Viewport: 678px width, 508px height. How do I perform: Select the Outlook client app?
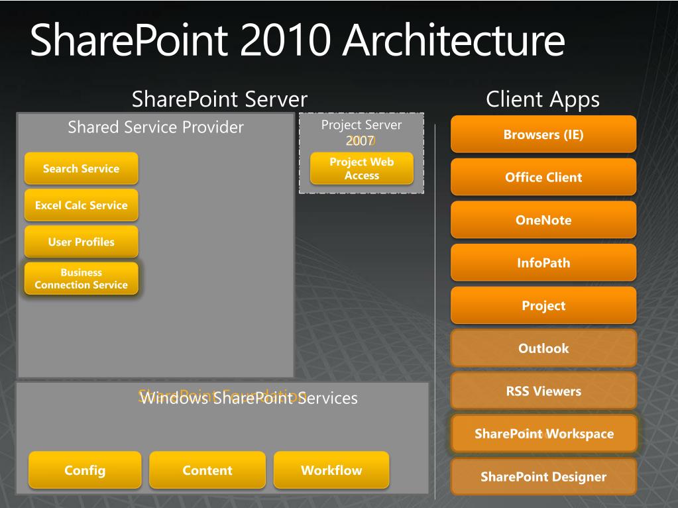coord(543,348)
